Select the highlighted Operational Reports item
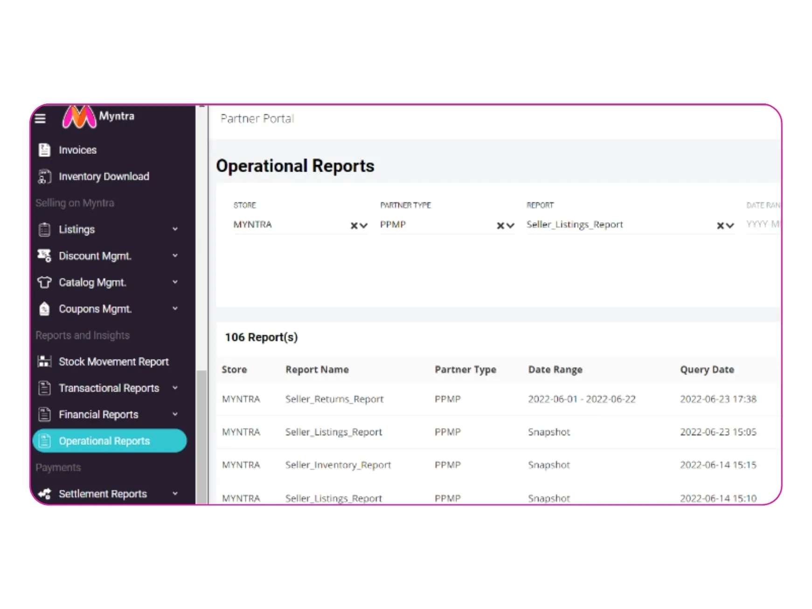The width and height of the screenshot is (812, 609). pos(110,441)
